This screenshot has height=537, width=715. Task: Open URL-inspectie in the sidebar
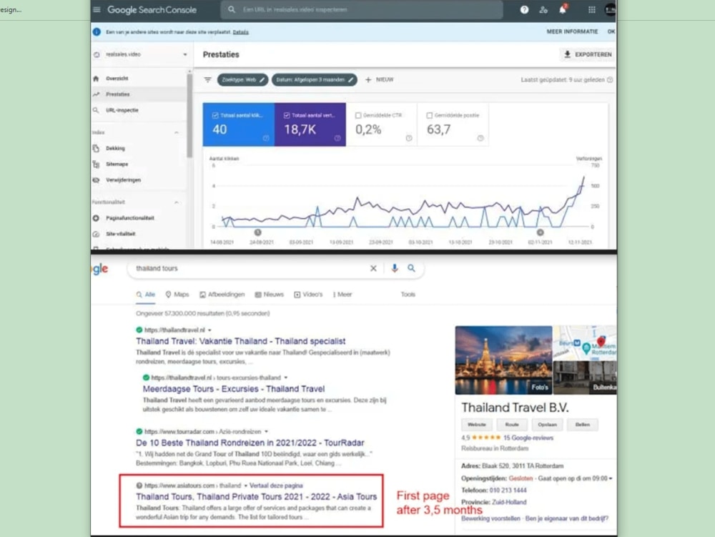pyautogui.click(x=122, y=110)
